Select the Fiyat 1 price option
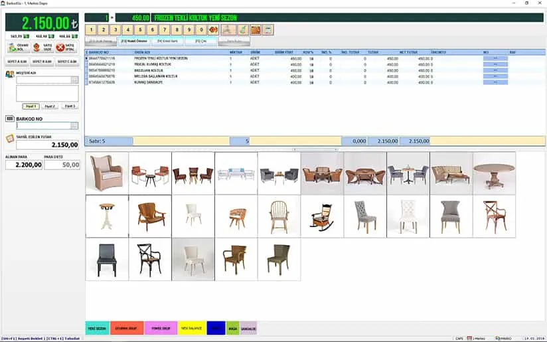Screen dimensions: 547x342 coord(30,106)
